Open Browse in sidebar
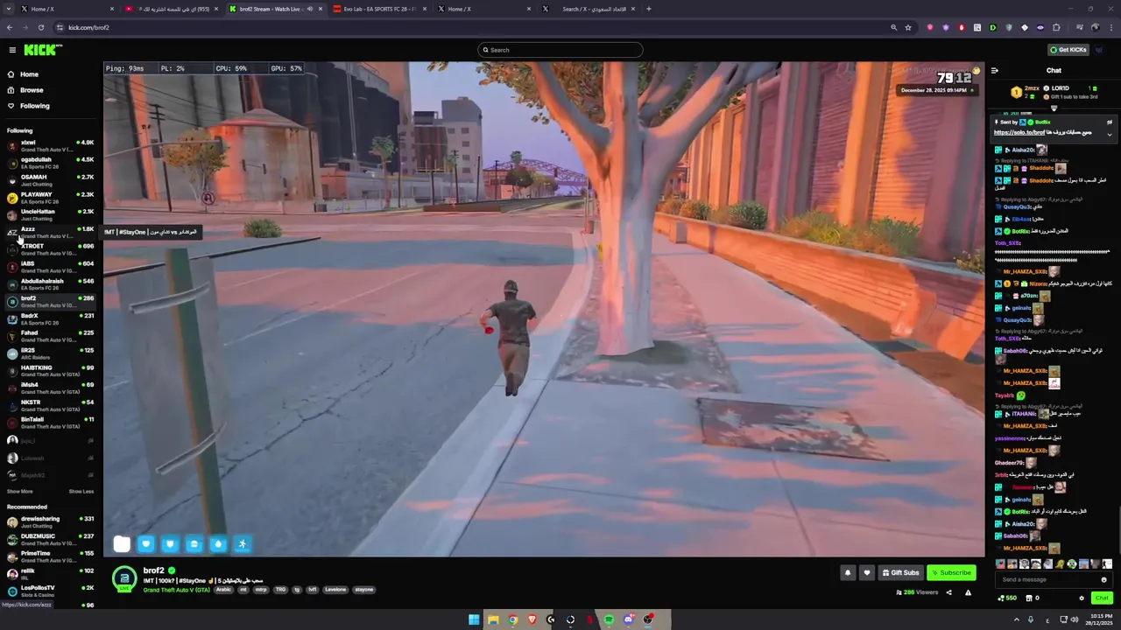Screen dimensions: 1121x630 pyautogui.click(x=32, y=90)
